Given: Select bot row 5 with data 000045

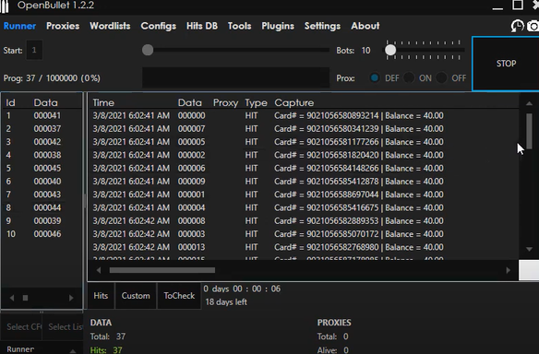Looking at the screenshot, I should (42, 169).
